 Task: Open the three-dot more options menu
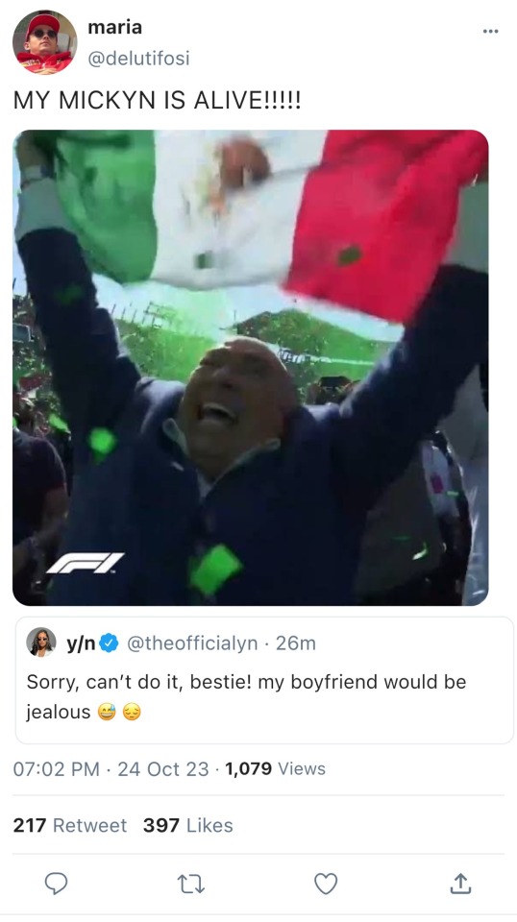pos(490,31)
